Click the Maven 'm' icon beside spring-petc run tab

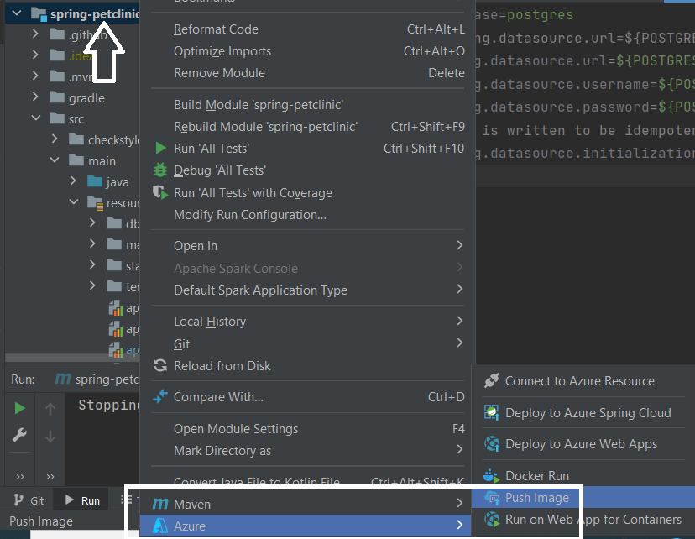62,379
